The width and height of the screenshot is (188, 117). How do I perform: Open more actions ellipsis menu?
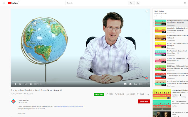click(148, 94)
